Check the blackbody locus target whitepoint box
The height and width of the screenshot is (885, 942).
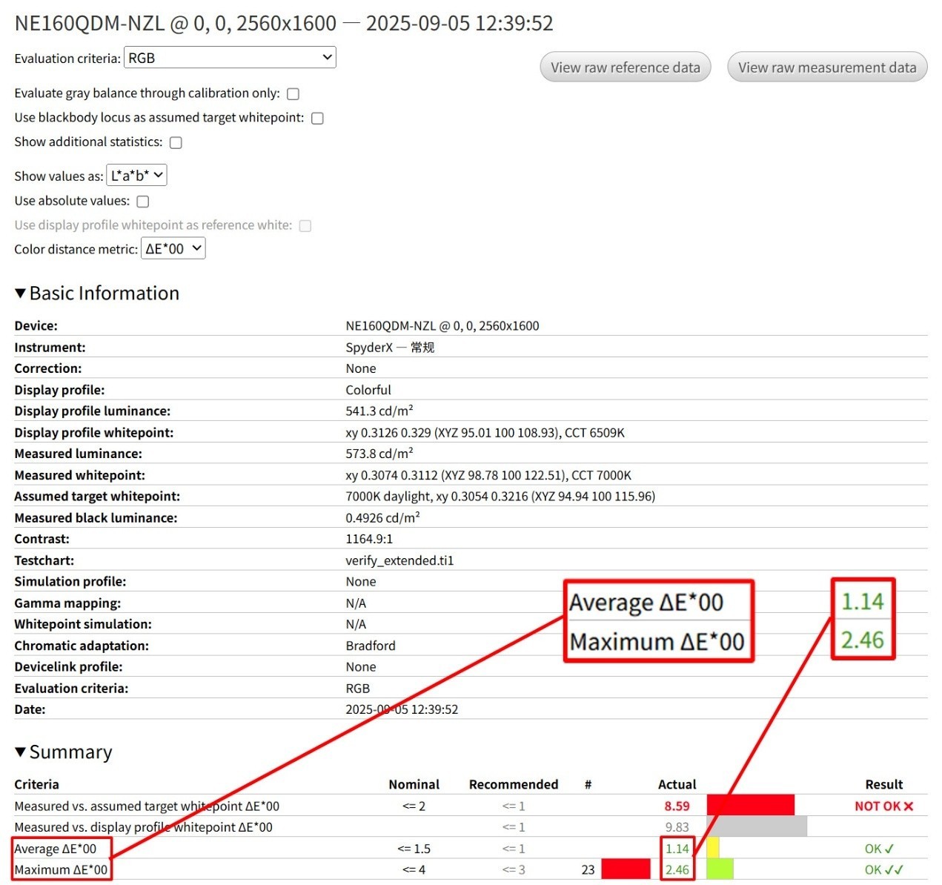click(317, 119)
